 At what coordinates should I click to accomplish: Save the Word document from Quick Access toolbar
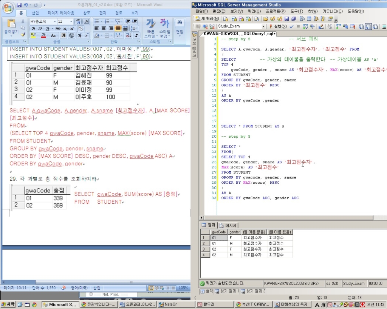(19, 5)
